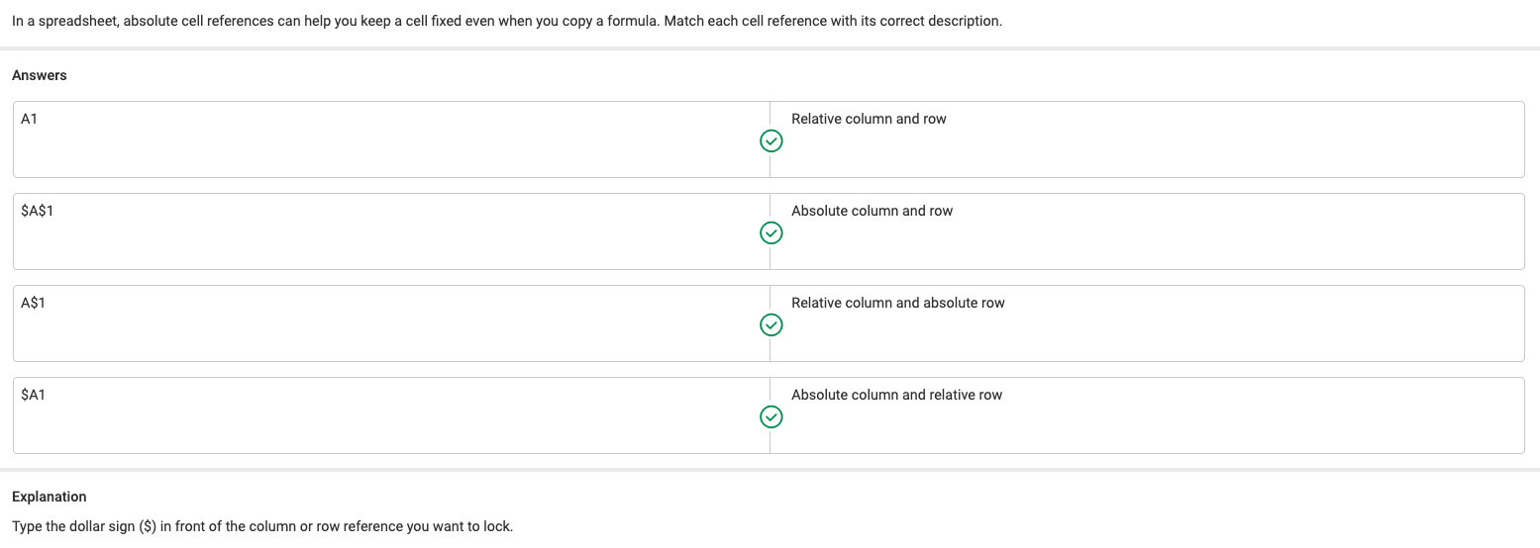Click the Explanation section heading
The image size is (1540, 548).
[x=50, y=497]
